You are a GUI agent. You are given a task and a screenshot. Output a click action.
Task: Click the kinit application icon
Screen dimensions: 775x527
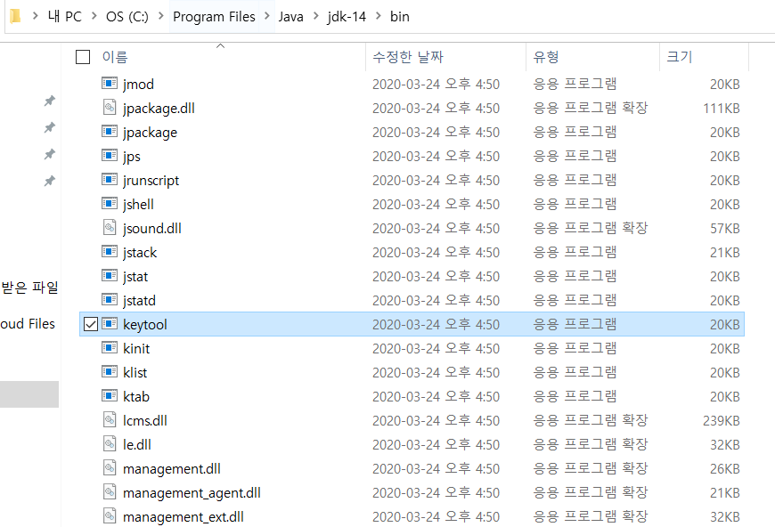pos(110,348)
